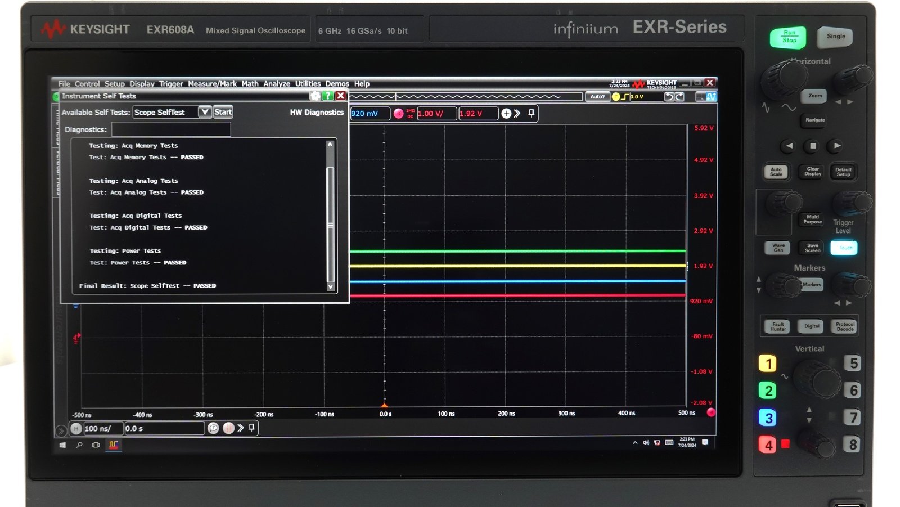Close the Instrument Self Tests dialog
Screen dimensions: 900x507
(341, 96)
